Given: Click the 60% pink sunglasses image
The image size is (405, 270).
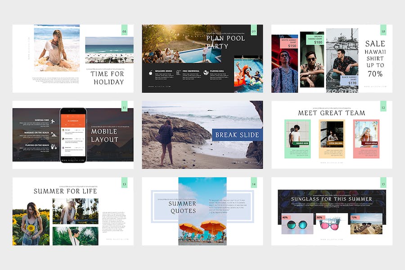Looking at the screenshot, I should 332,224.
